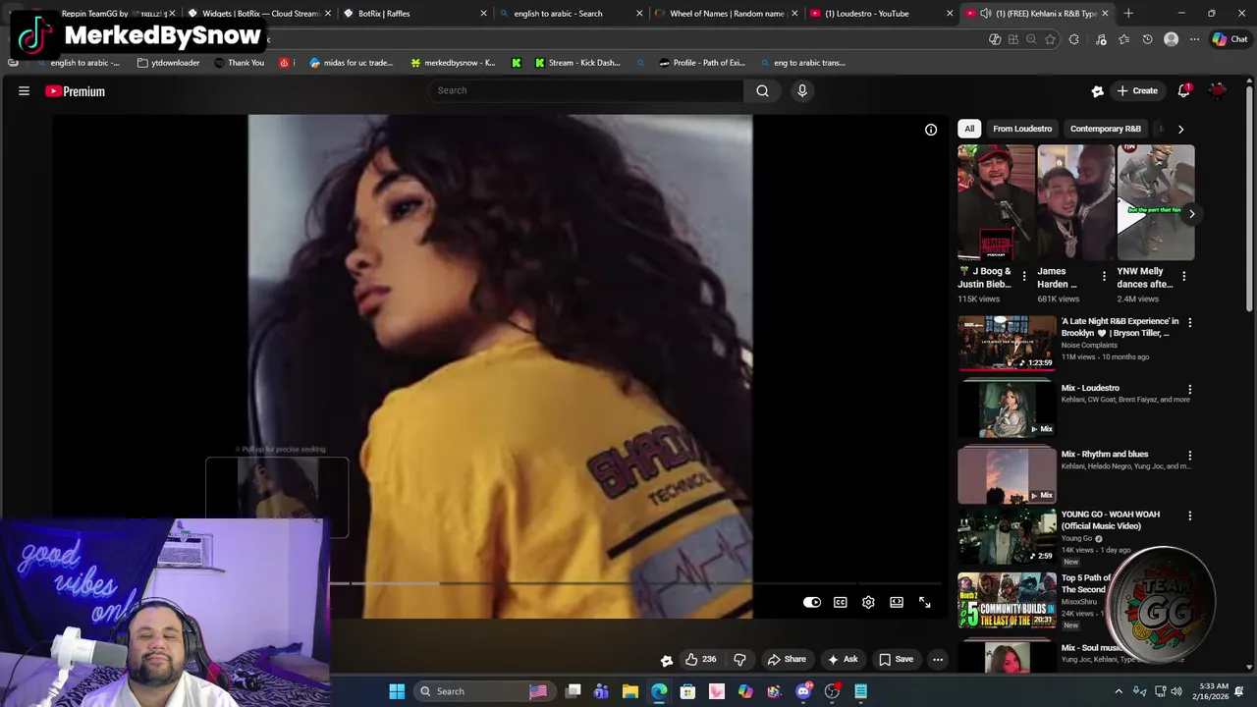Viewport: 1257px width, 707px height.
Task: Click the Ask button below video
Action: 843,659
